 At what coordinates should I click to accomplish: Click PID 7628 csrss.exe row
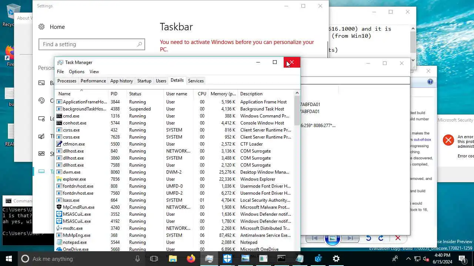pyautogui.click(x=174, y=137)
